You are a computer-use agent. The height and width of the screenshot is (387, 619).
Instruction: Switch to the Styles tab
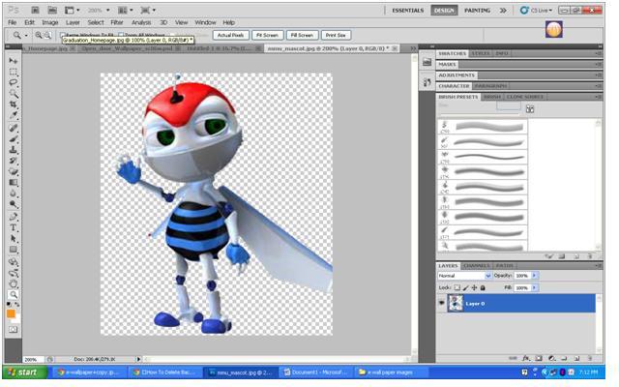[x=481, y=53]
